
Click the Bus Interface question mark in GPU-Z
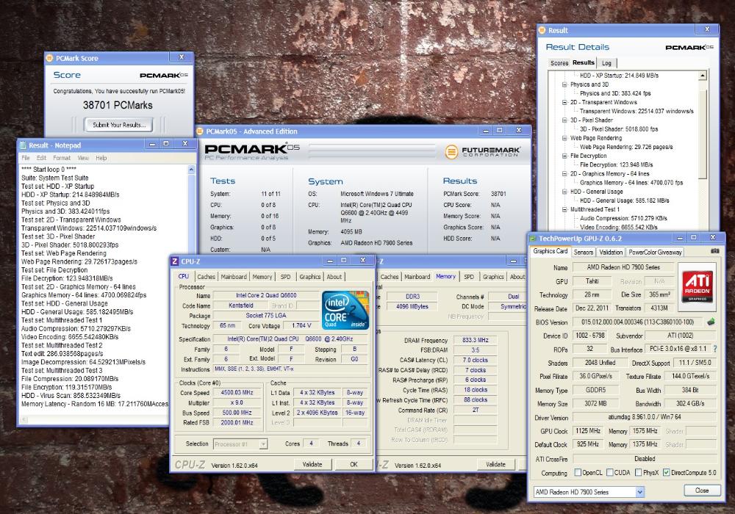click(x=715, y=349)
